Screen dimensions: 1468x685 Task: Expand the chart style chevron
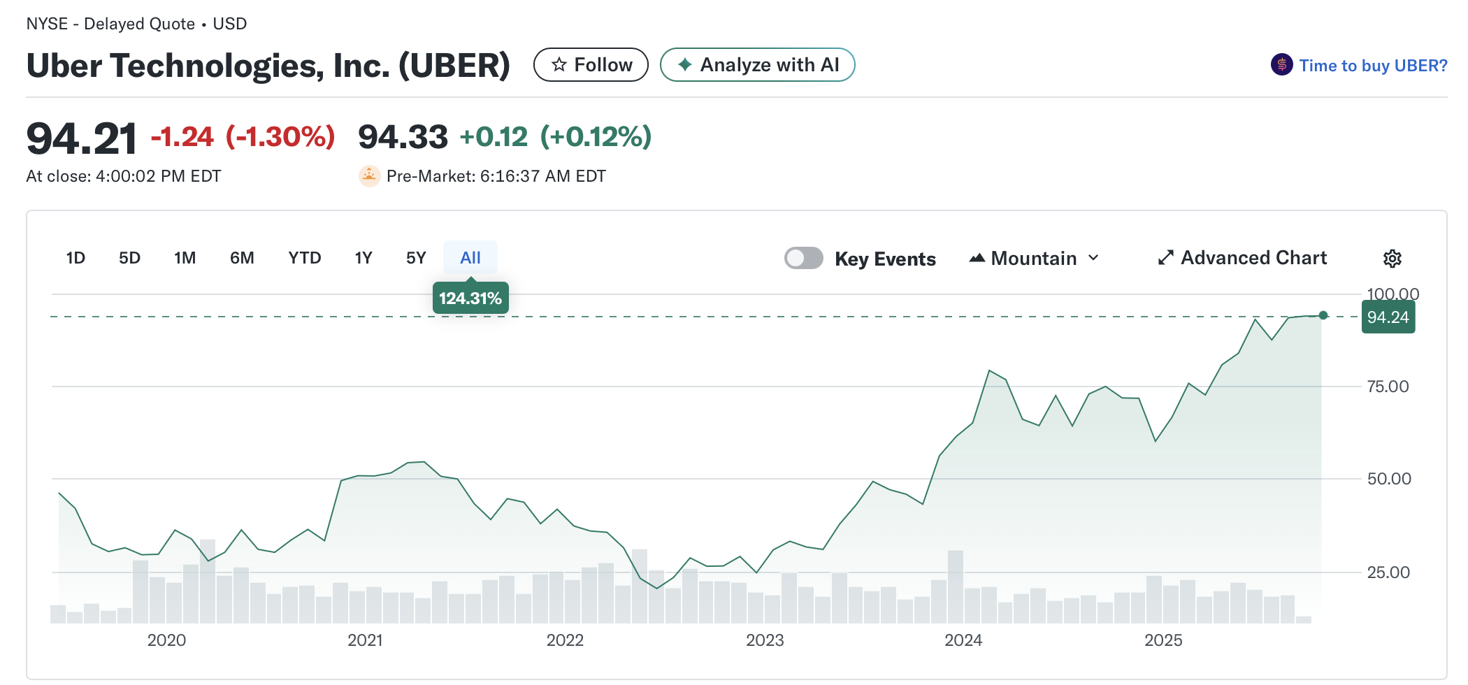tap(1093, 258)
